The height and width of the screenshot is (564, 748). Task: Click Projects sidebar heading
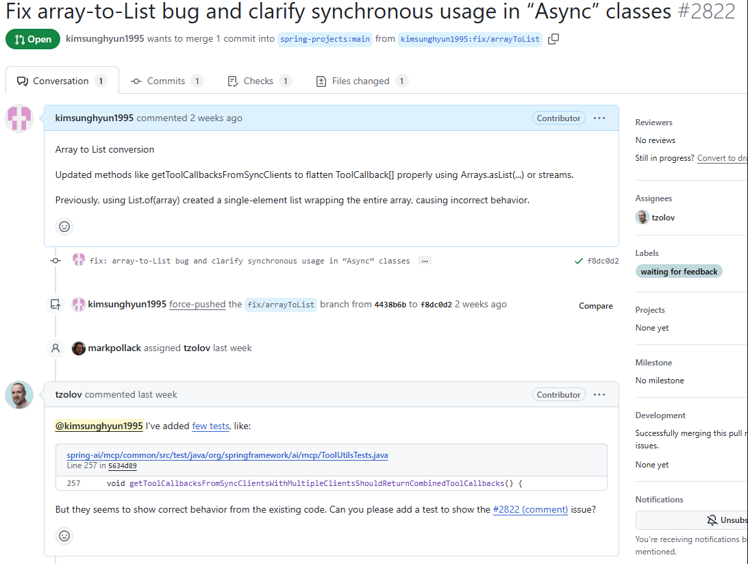650,310
